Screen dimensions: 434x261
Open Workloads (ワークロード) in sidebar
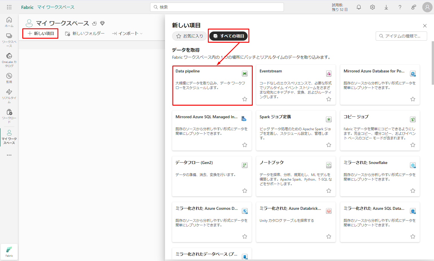coord(9,116)
